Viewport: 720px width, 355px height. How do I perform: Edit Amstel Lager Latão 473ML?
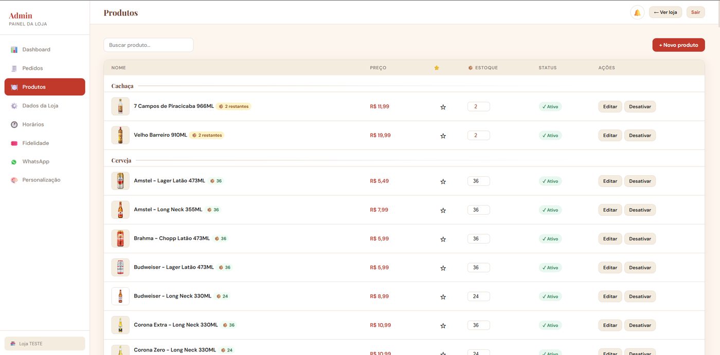[610, 181]
